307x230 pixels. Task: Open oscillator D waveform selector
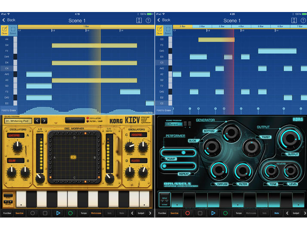pyautogui.click(x=138, y=160)
